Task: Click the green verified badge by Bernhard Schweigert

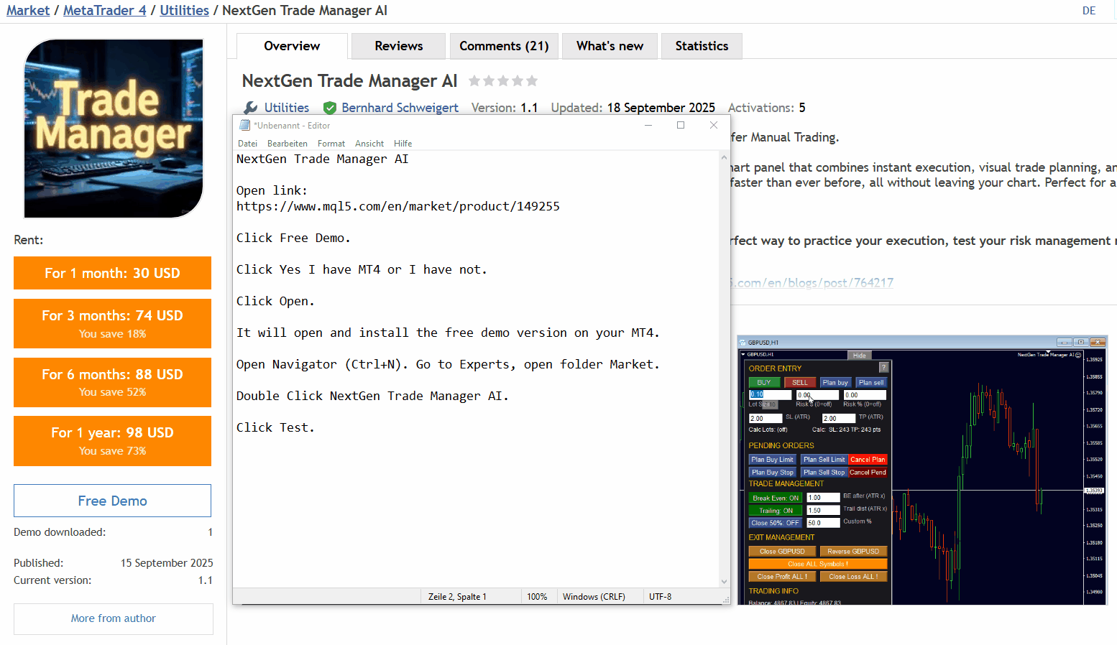Action: [330, 108]
